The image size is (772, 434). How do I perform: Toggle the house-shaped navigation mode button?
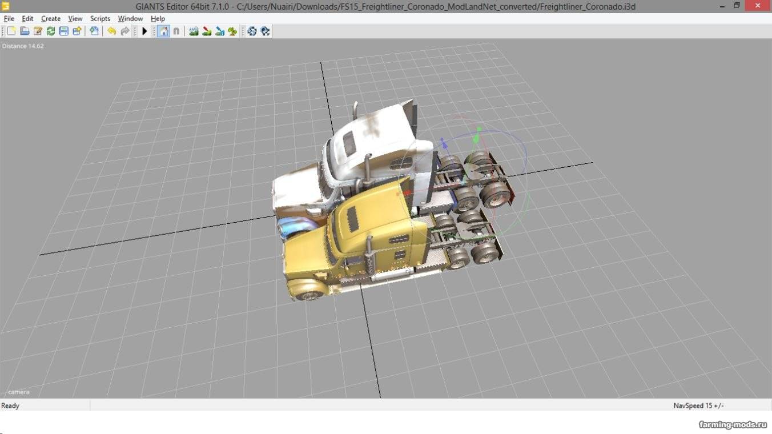point(163,31)
